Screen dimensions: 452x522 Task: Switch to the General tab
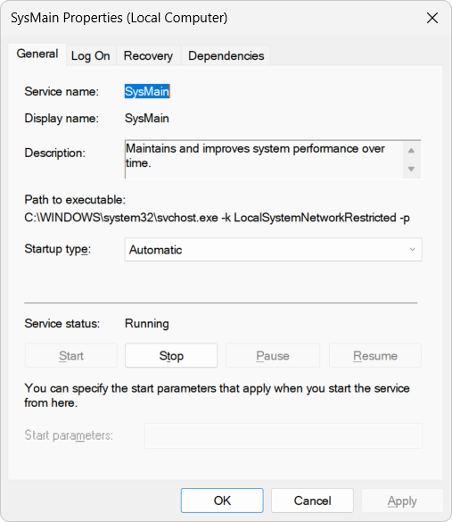37,54
